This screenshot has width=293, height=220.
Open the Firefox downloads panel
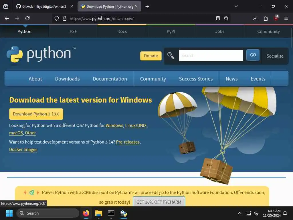tap(255, 18)
